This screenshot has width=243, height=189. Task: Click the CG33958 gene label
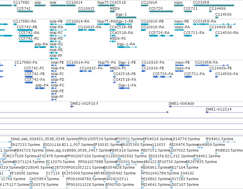tap(201, 3)
